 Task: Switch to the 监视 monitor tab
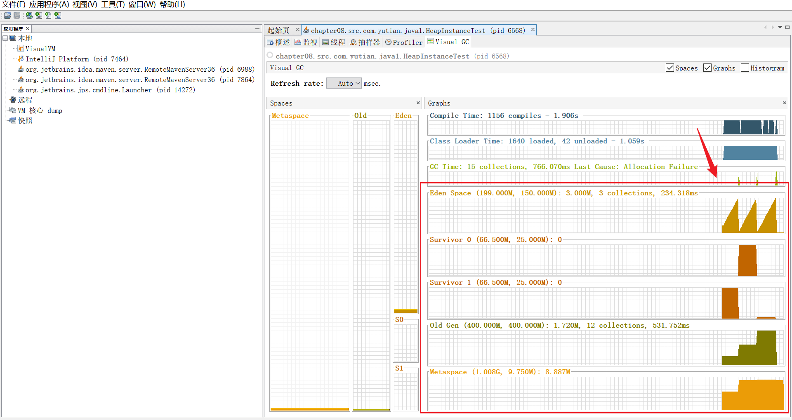click(306, 42)
